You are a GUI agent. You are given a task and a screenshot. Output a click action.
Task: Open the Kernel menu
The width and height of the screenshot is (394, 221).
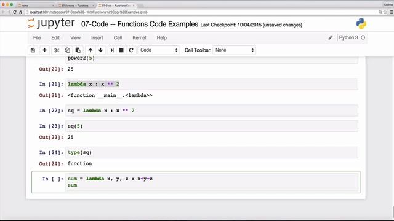[x=139, y=37]
